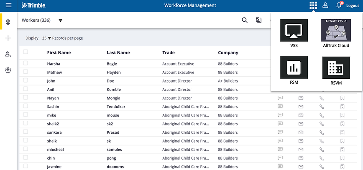The image size is (363, 170).
Task: Open the hamburger navigation menu
Action: [8, 5]
